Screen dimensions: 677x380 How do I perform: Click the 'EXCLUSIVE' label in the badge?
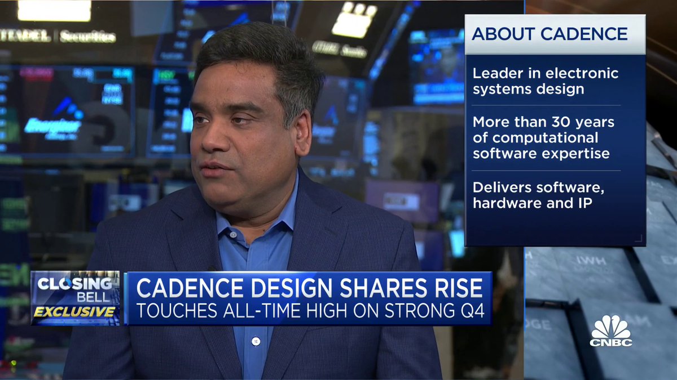(75, 312)
